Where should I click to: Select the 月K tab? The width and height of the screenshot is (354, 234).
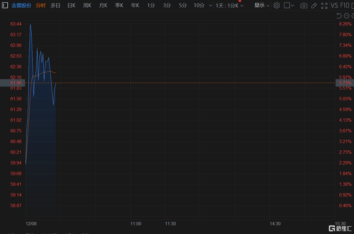tap(103, 5)
